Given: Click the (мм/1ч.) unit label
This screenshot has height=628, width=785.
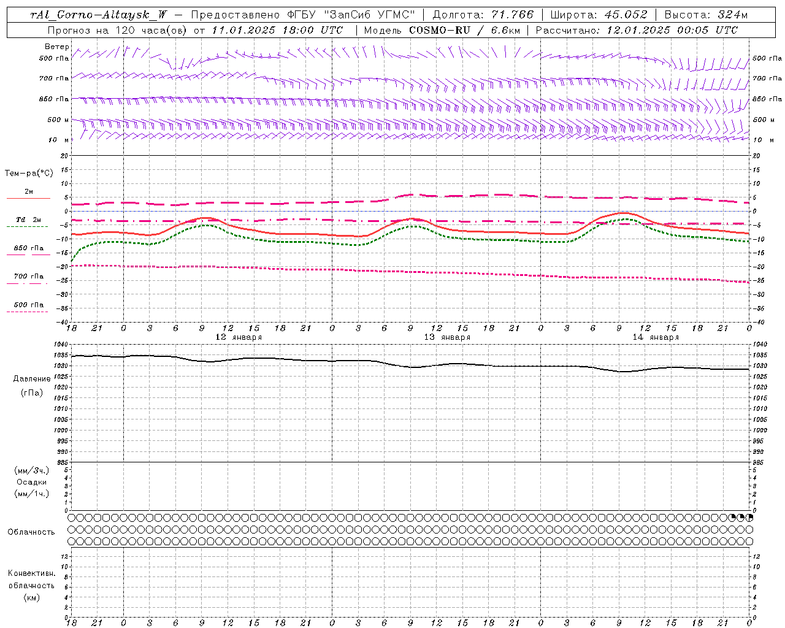Looking at the screenshot, I should [32, 494].
